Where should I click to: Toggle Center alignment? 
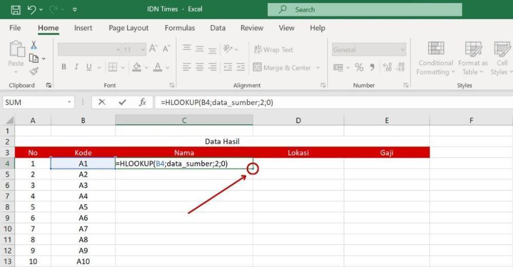tap(200, 67)
